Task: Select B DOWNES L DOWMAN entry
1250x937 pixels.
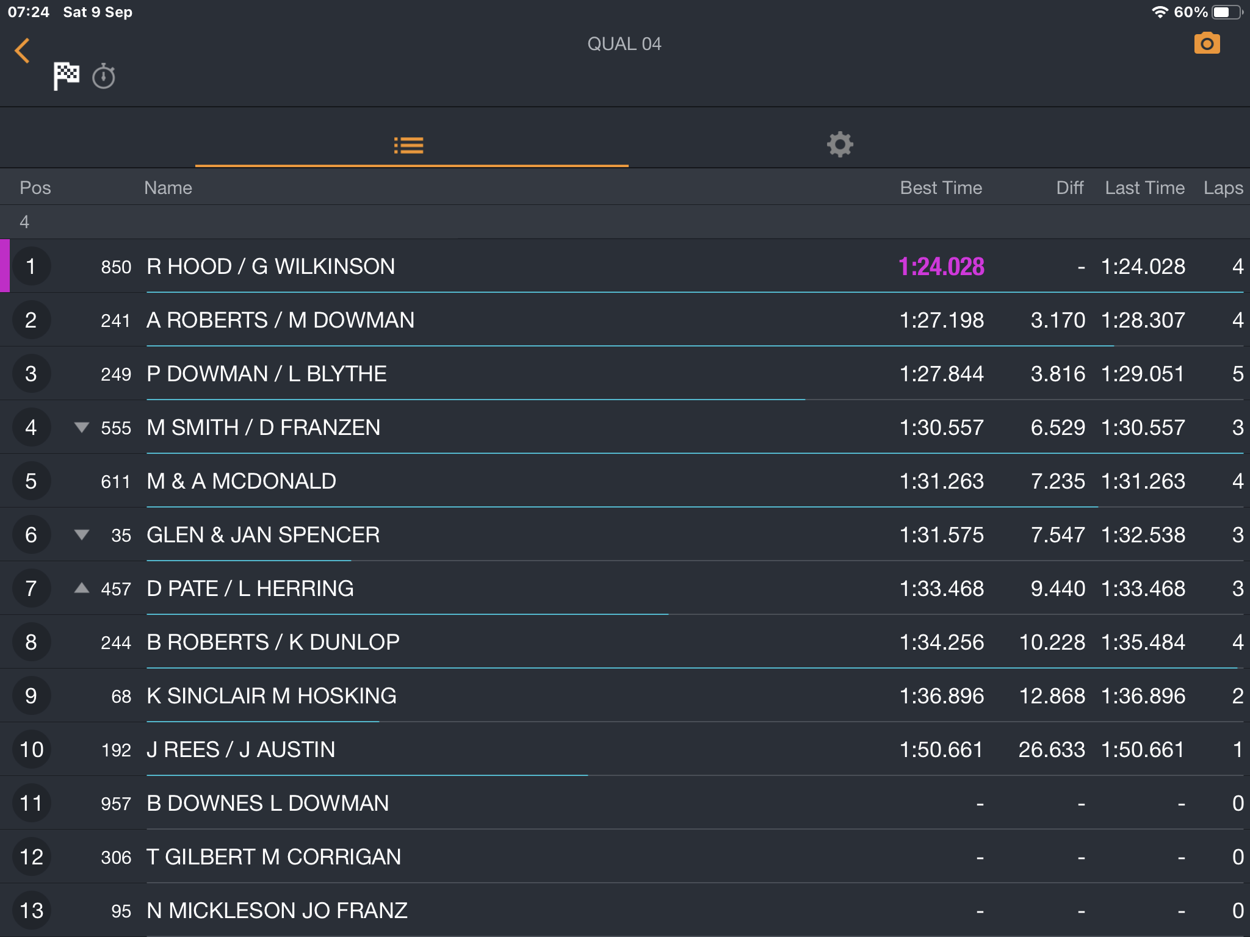Action: point(625,803)
